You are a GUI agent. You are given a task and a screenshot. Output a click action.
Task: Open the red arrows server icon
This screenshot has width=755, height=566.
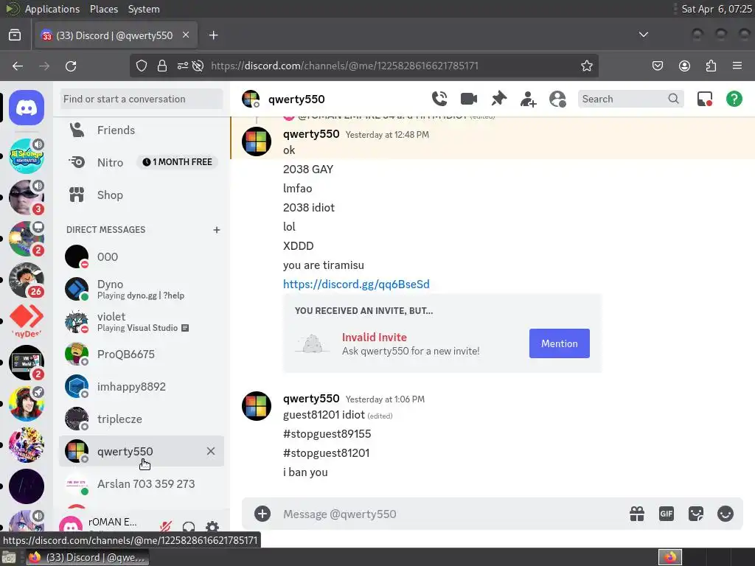(x=27, y=321)
